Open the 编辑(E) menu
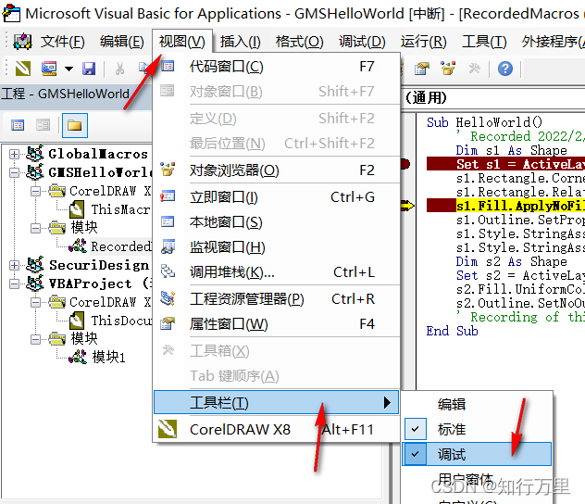 [121, 42]
